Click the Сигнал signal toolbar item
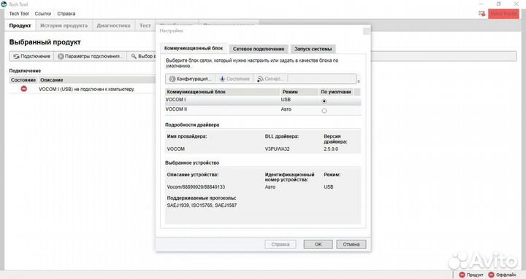The width and height of the screenshot is (526, 279). (x=270, y=79)
